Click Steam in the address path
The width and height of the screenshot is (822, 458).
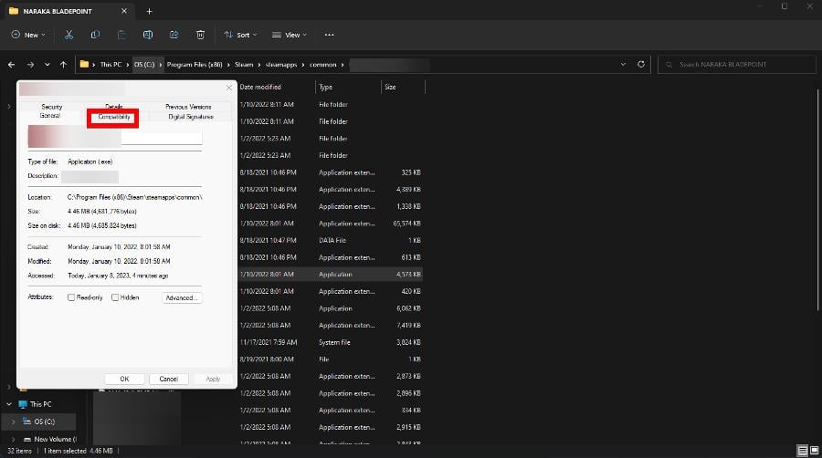[244, 65]
